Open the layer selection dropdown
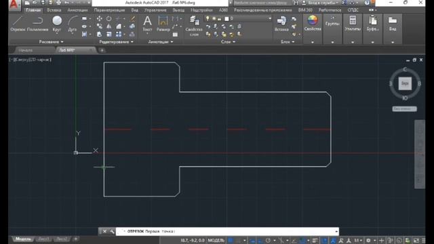The image size is (434, 244). coord(270,18)
